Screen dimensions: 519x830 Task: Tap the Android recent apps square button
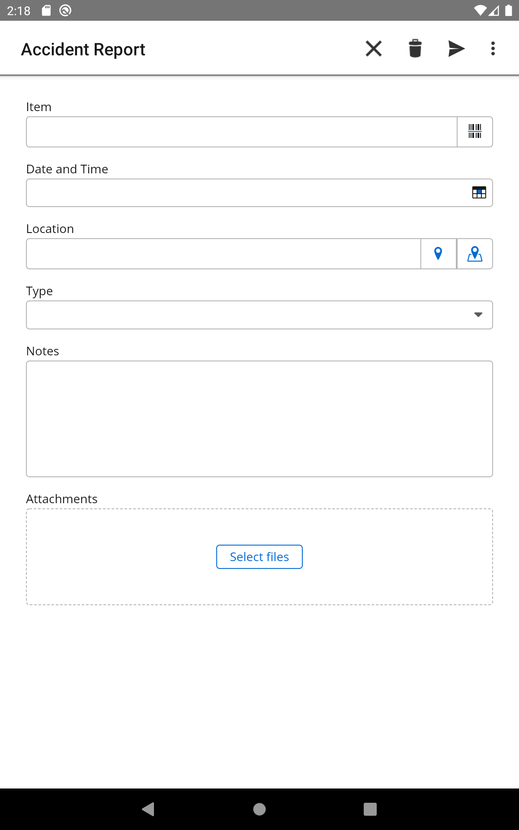tap(370, 809)
